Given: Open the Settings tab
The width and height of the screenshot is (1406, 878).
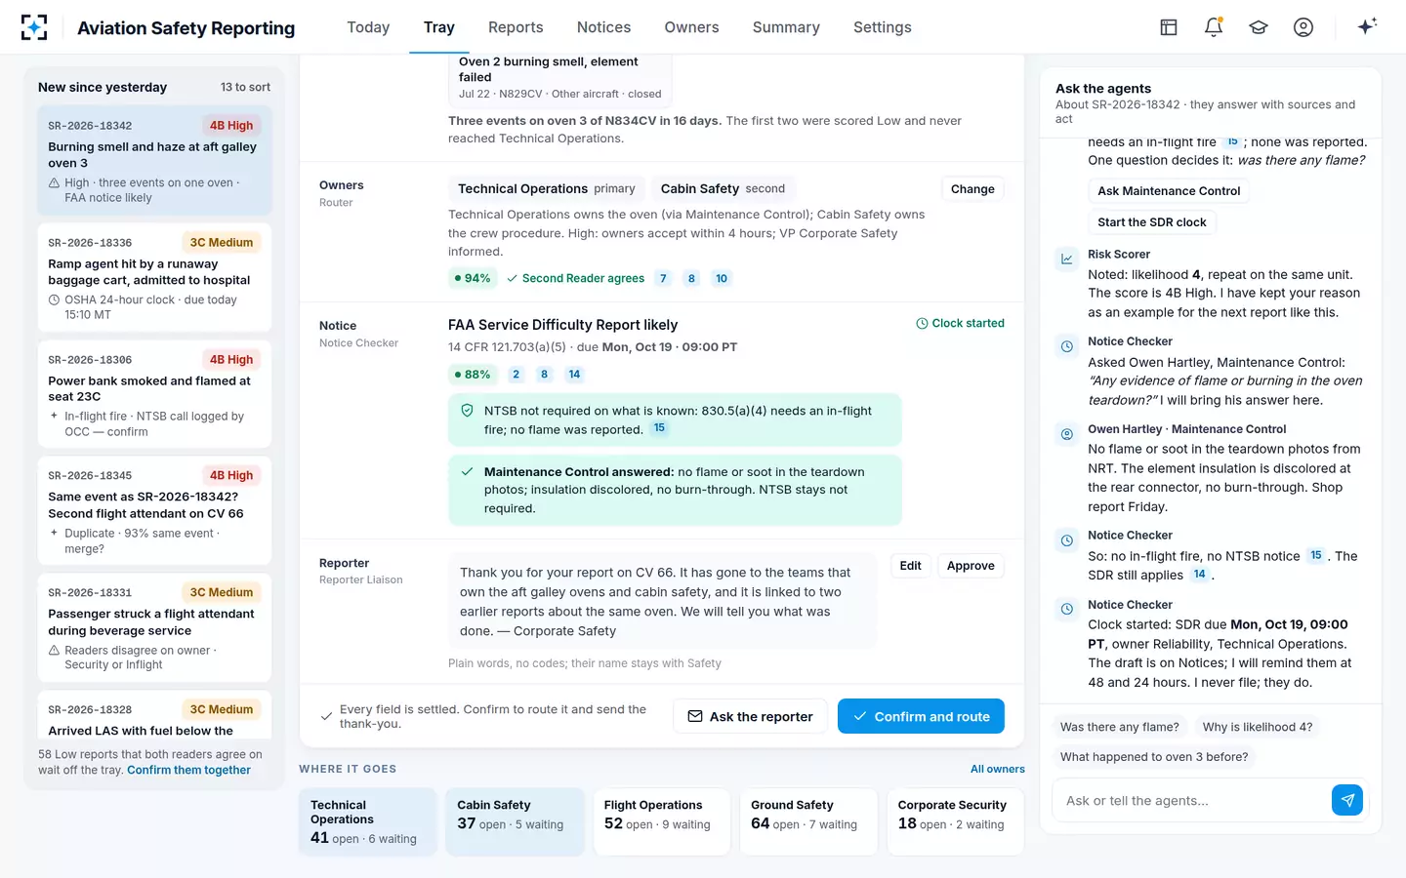Looking at the screenshot, I should (883, 27).
